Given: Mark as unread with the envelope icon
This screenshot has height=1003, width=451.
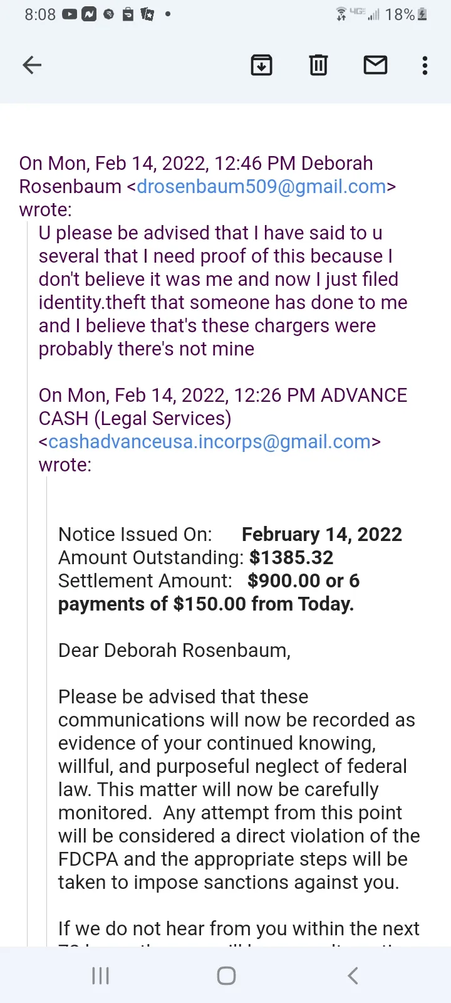Looking at the screenshot, I should [375, 65].
